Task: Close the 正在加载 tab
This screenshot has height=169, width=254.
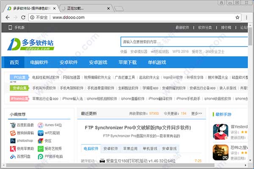Action: coord(108,8)
